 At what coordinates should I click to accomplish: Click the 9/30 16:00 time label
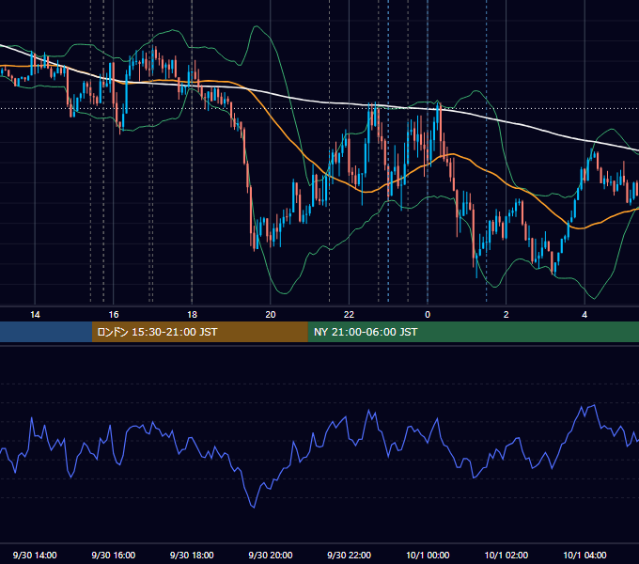coord(114,555)
